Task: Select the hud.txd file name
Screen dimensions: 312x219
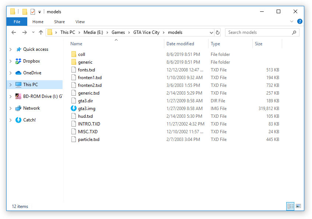Action: pyautogui.click(x=85, y=116)
